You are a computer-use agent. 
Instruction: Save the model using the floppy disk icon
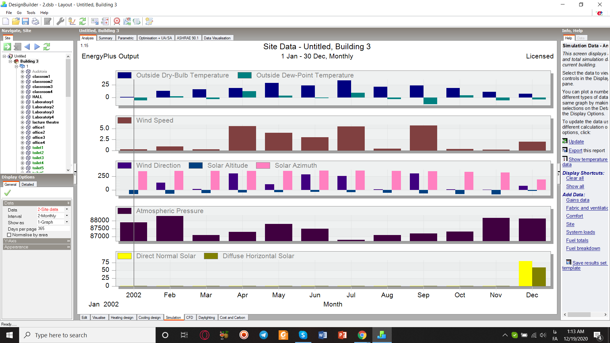[25, 21]
